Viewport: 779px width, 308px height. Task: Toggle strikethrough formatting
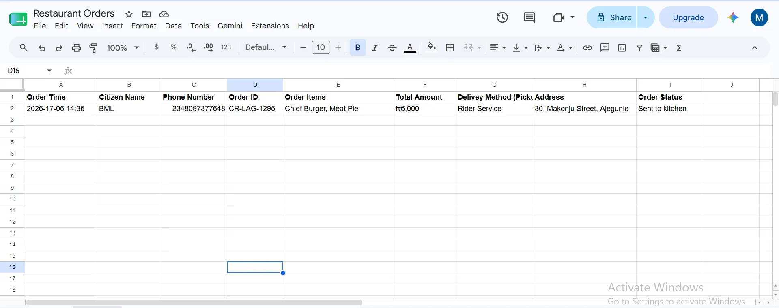[x=392, y=48]
